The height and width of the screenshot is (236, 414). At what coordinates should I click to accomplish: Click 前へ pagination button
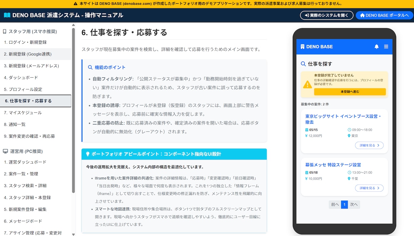[335, 205]
